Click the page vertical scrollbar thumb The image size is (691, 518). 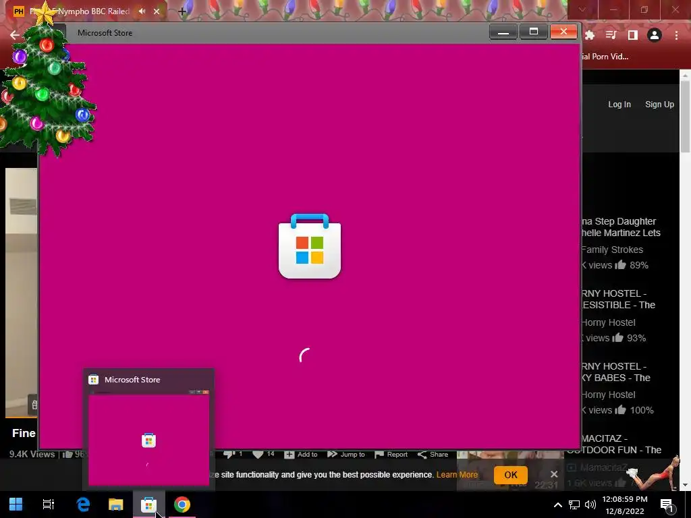686,117
